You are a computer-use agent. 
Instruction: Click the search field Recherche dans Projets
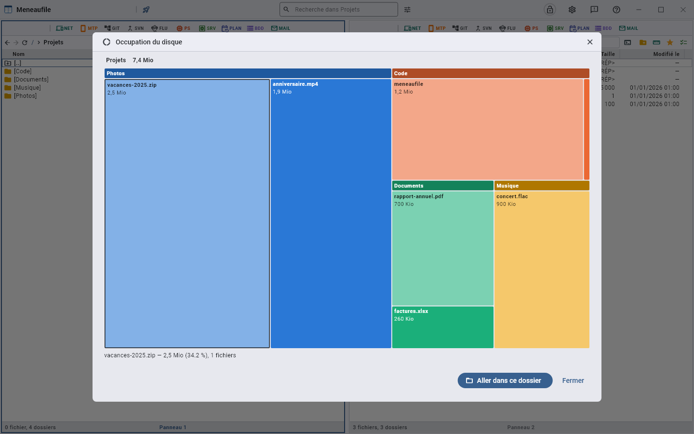pos(339,10)
